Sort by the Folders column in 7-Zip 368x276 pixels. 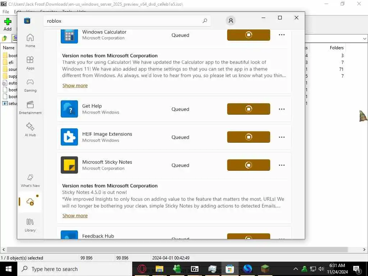click(x=336, y=48)
